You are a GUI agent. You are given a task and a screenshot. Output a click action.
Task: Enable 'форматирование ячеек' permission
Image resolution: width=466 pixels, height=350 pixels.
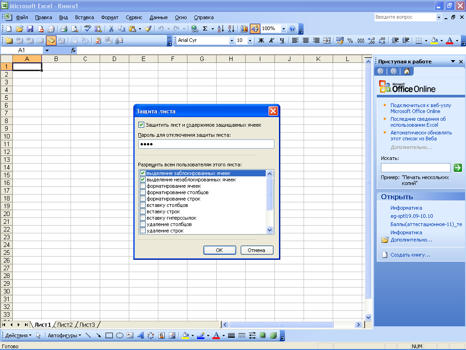(x=142, y=186)
